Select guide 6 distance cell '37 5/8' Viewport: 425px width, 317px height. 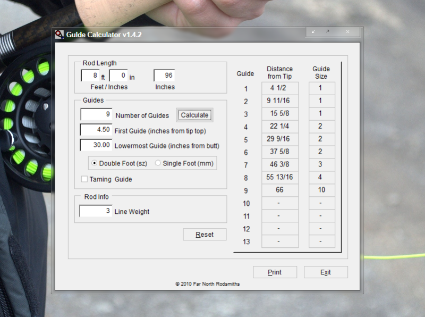[280, 152]
